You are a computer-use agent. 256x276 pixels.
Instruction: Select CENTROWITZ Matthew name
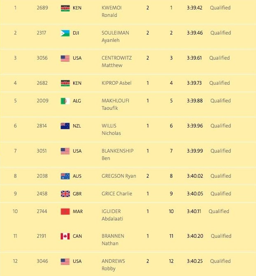point(117,61)
